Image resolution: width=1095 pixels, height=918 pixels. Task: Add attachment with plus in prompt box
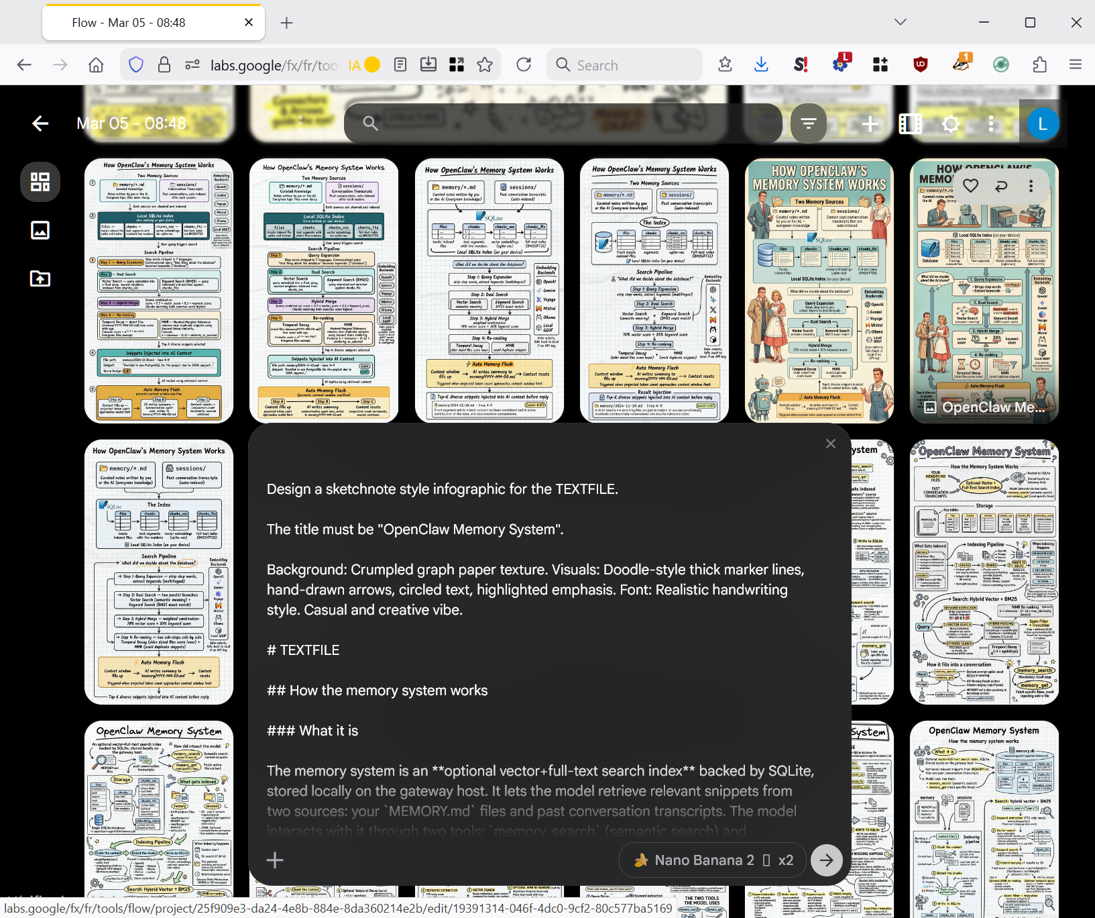tap(275, 860)
